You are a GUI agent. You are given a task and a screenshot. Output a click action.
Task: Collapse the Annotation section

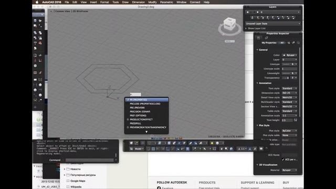[x=257, y=83]
